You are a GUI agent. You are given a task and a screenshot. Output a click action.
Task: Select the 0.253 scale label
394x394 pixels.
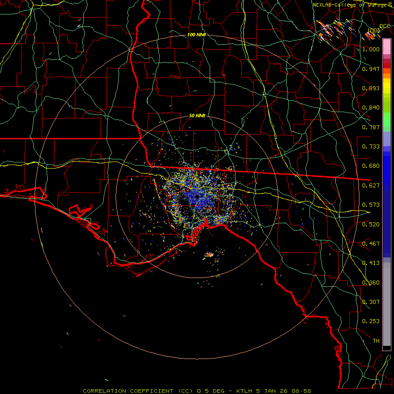click(371, 321)
